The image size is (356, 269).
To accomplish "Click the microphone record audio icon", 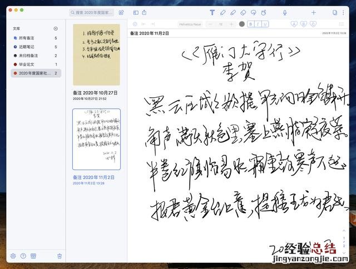I will pyautogui.click(x=285, y=12).
